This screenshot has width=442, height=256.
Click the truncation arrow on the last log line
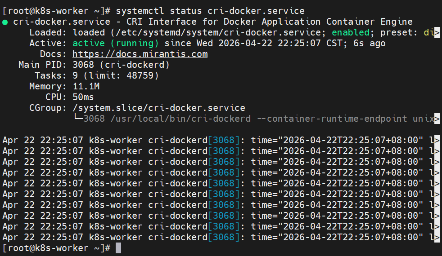(x=437, y=237)
